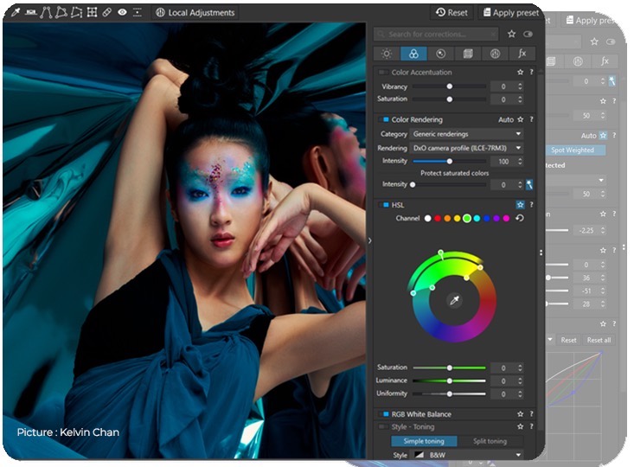
Task: Toggle active corrections switch beside search
Action: 528,35
